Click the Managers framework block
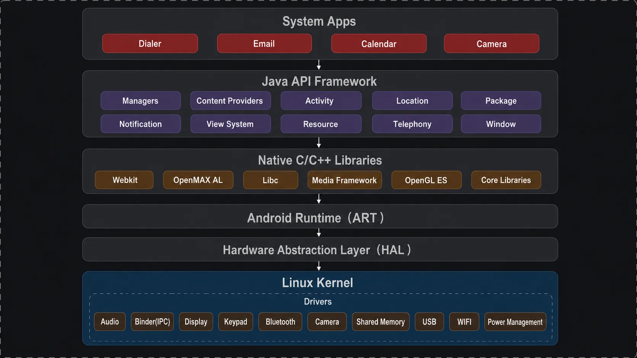The image size is (637, 358). [x=141, y=100]
